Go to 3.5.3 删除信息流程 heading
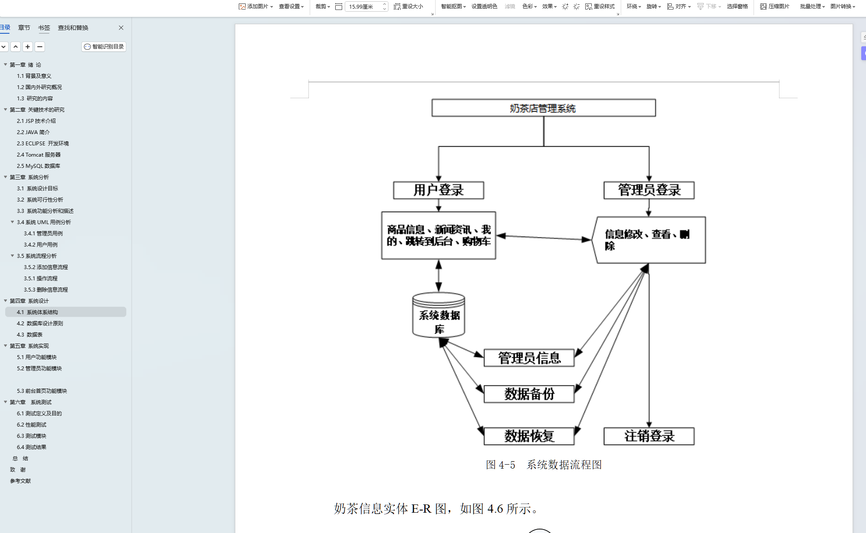866x533 pixels. (x=46, y=289)
